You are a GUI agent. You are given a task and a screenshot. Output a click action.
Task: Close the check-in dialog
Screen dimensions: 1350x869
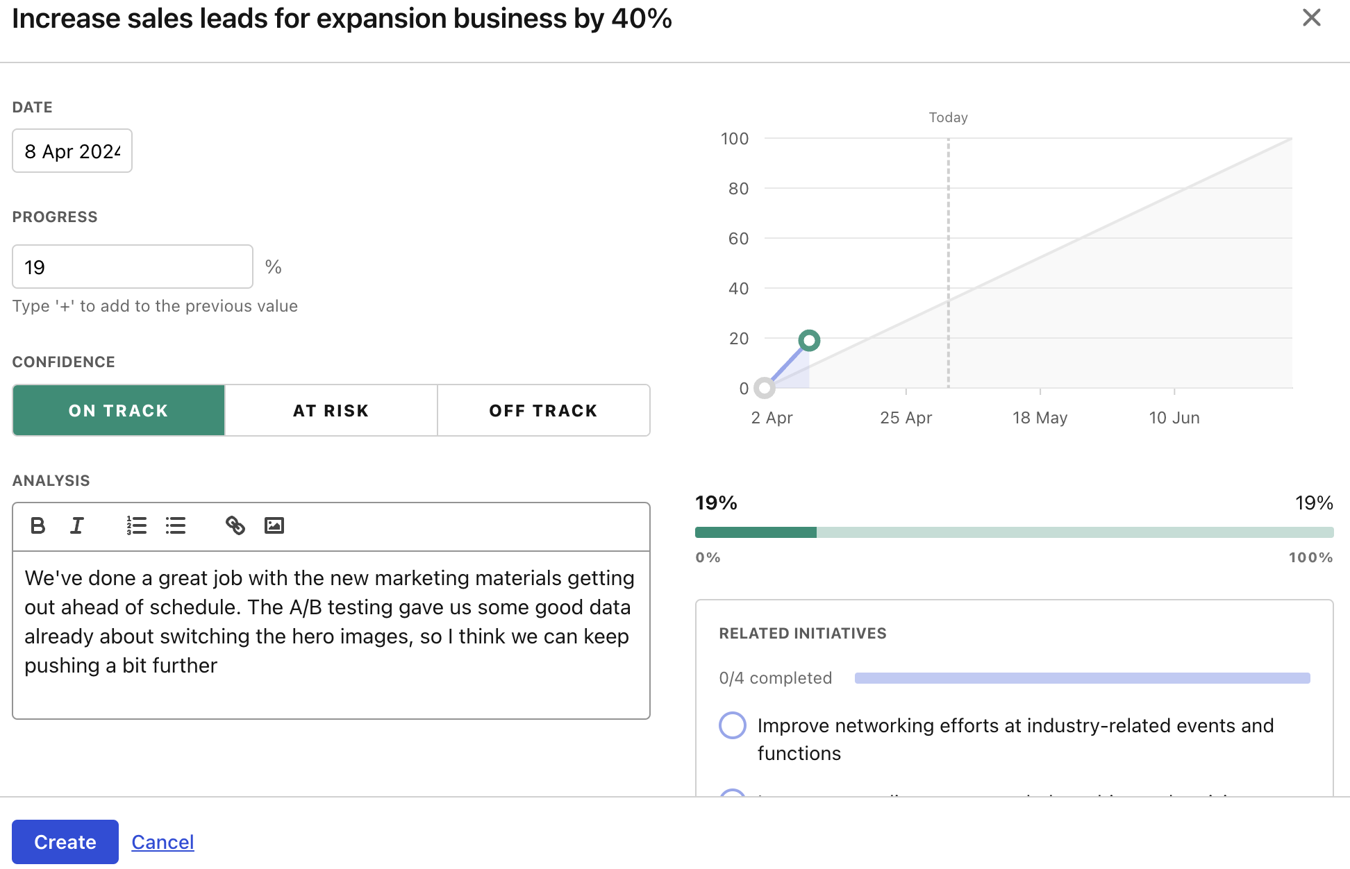coord(1311,18)
